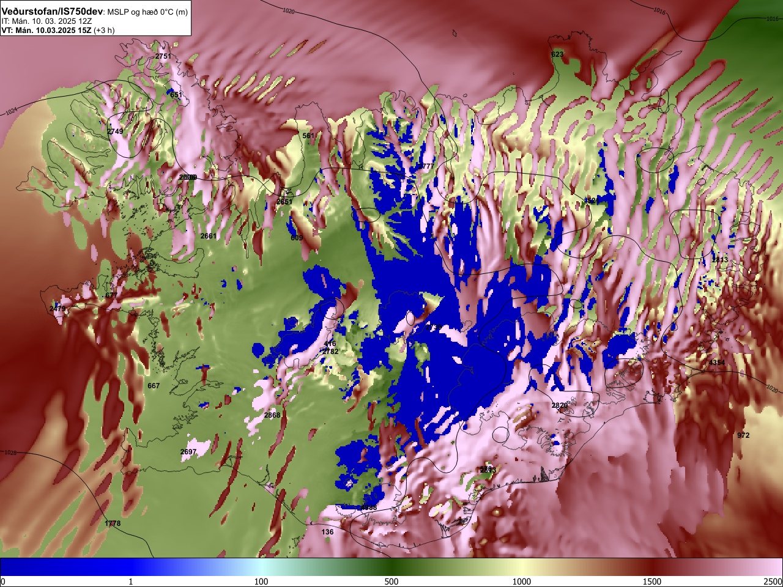Click the map value '651'
Viewport: 783px width, 587px height.
click(x=176, y=95)
